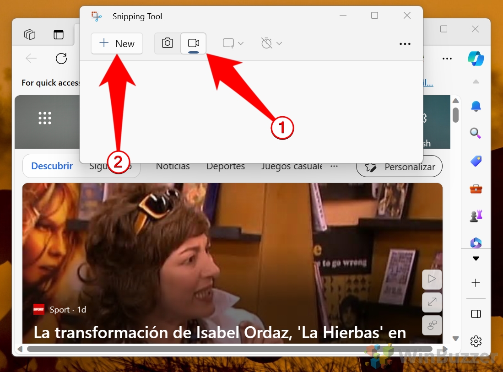Click the horizontal scrollbar bar

(x=229, y=349)
